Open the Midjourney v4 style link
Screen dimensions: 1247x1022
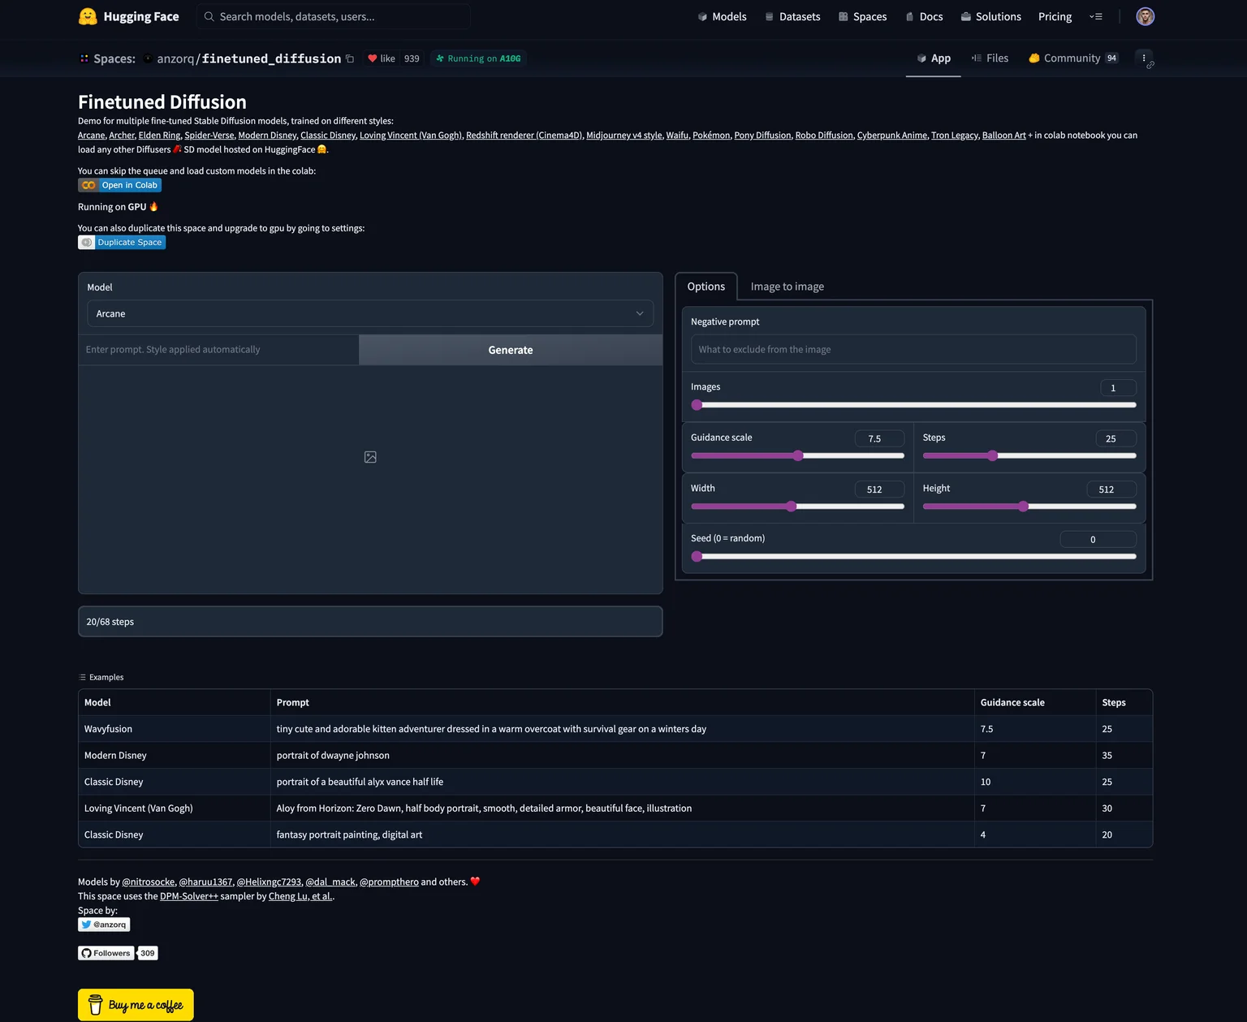pyautogui.click(x=624, y=136)
